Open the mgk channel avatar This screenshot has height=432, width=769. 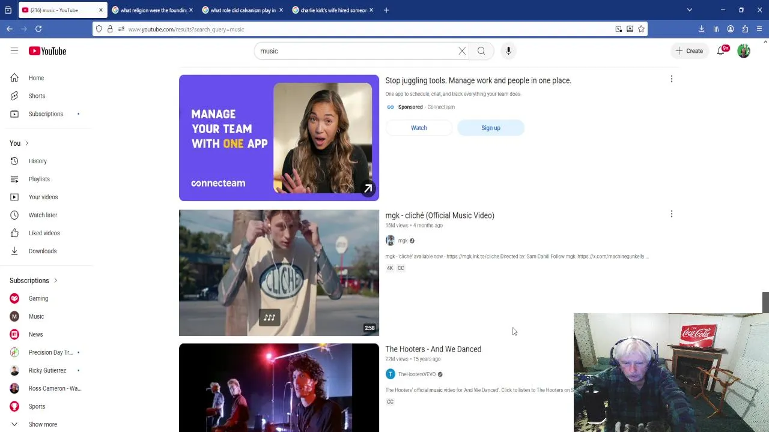point(391,241)
